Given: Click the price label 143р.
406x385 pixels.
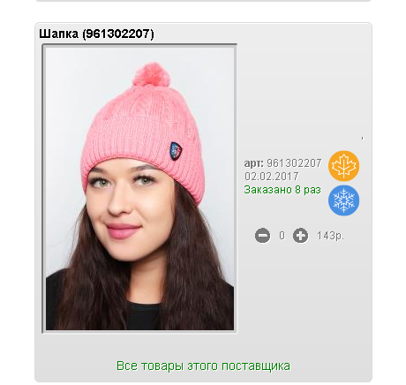Looking at the screenshot, I should (x=330, y=236).
